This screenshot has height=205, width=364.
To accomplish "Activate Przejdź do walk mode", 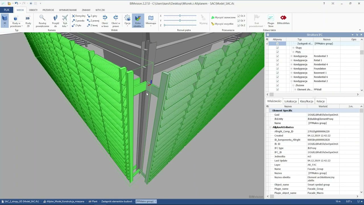I will 55,21.
